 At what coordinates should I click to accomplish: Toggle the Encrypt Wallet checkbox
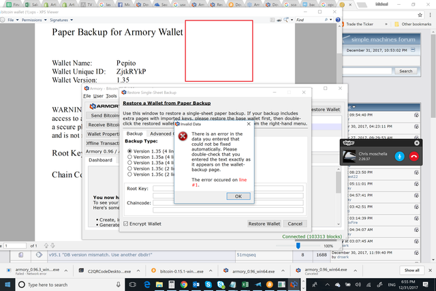coord(125,224)
